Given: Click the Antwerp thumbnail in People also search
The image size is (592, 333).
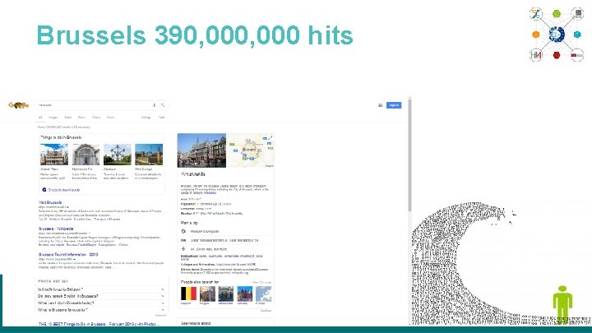Looking at the screenshot, I should pyautogui.click(x=245, y=294).
